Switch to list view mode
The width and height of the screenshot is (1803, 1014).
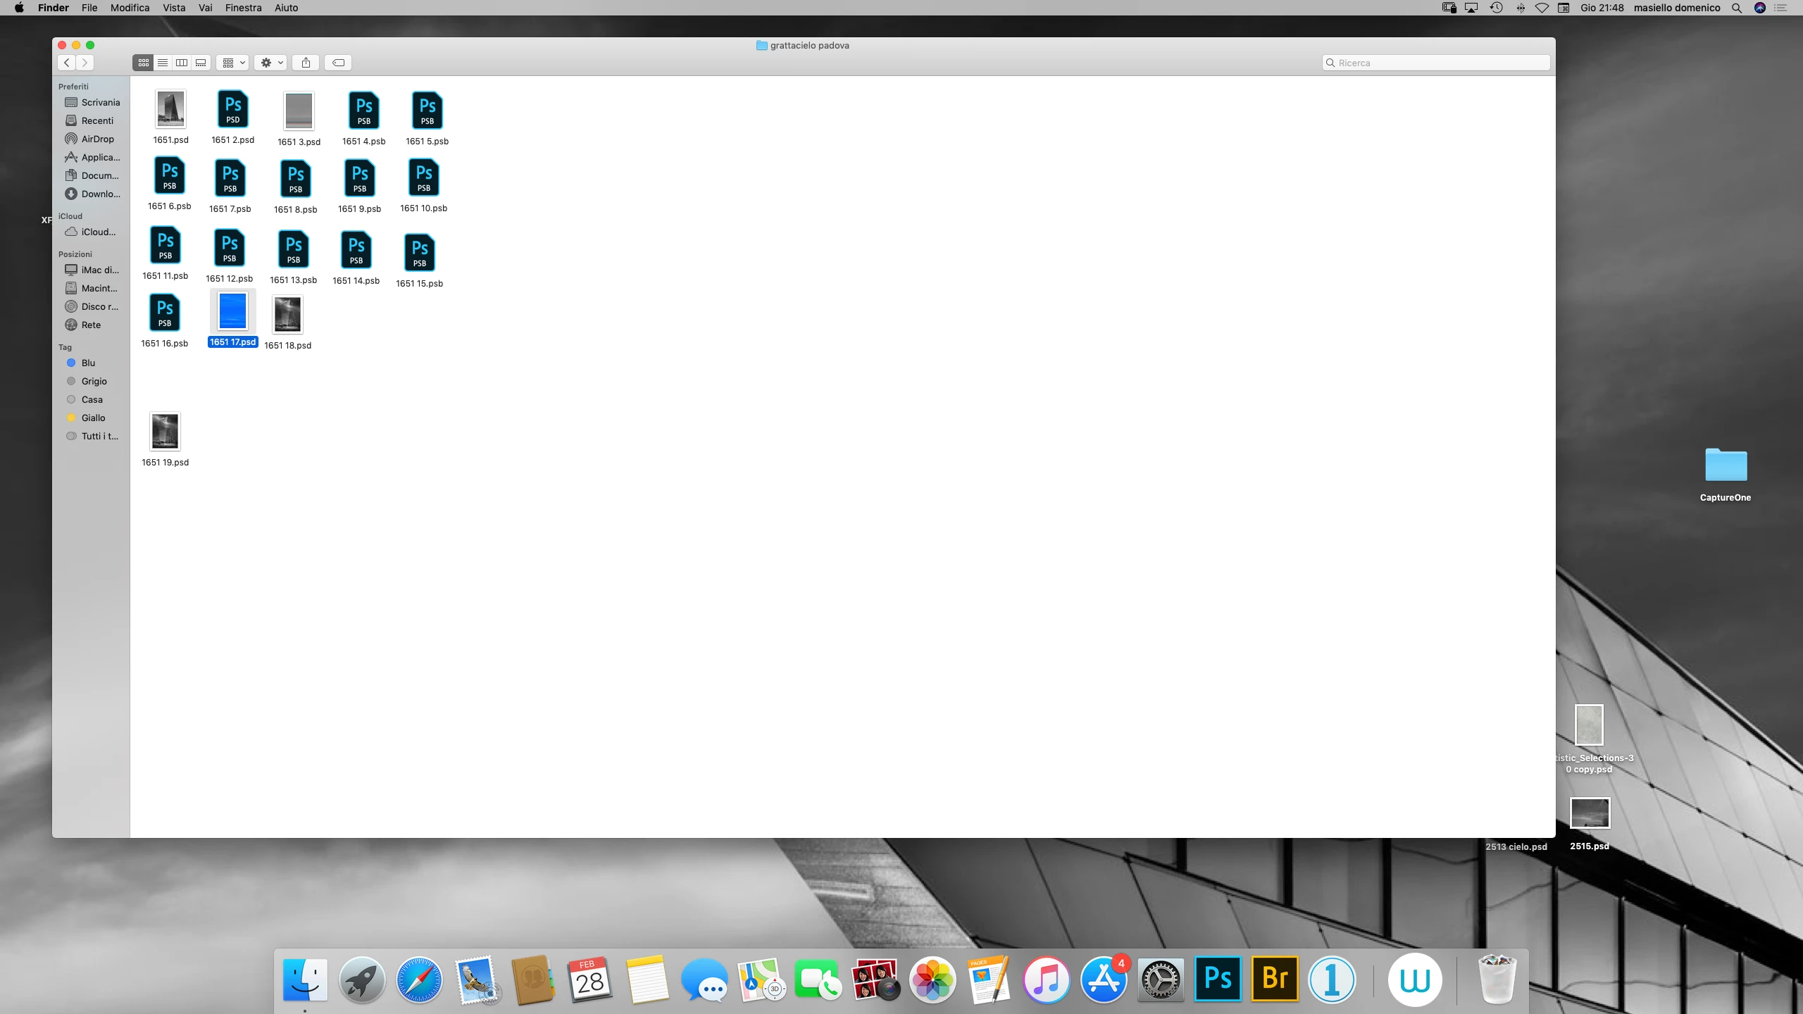[163, 63]
